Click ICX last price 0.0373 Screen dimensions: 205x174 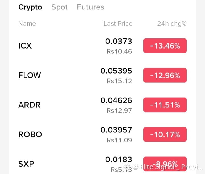[x=118, y=41]
